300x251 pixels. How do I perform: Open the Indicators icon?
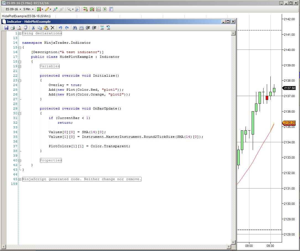pyautogui.click(x=98, y=9)
